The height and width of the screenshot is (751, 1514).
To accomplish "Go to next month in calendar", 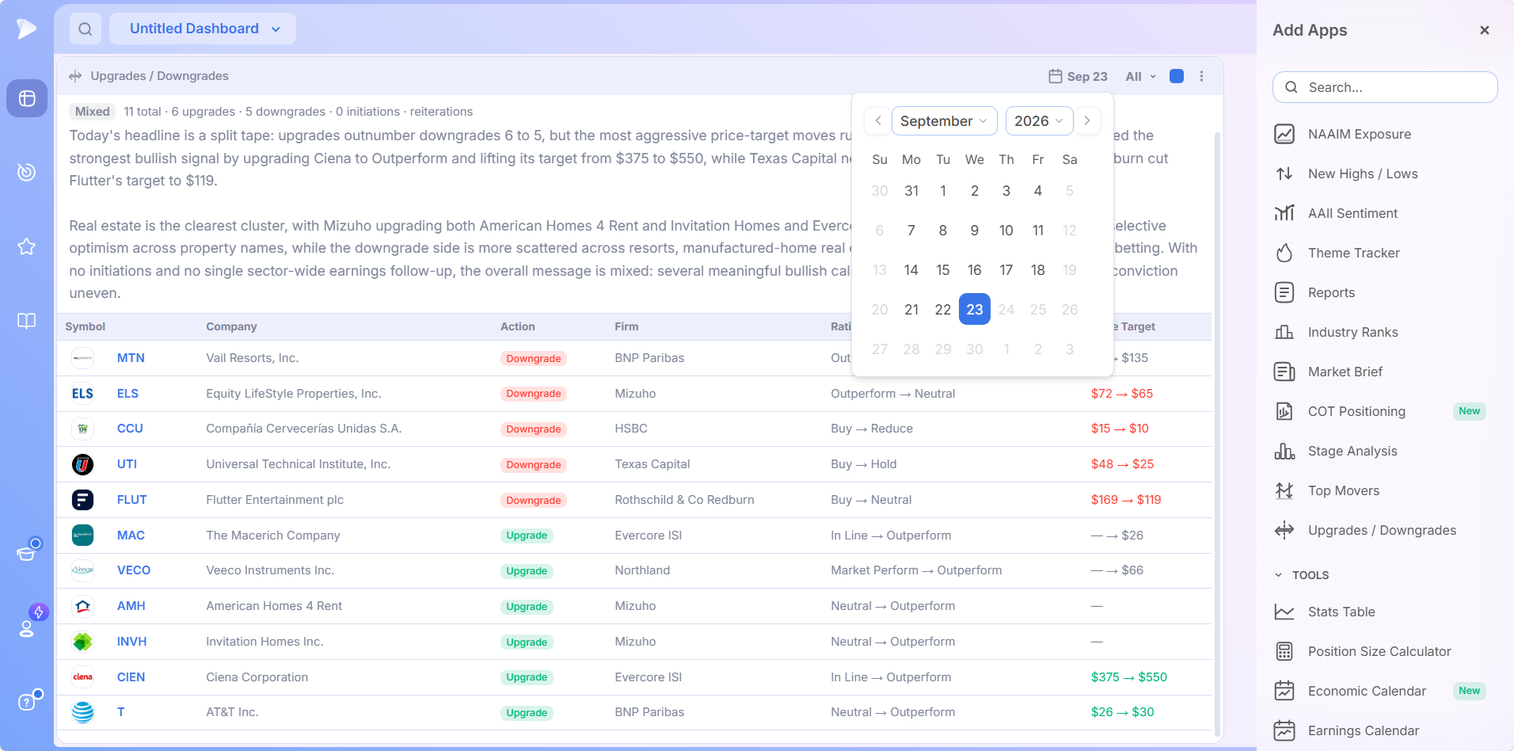I will coord(1087,120).
